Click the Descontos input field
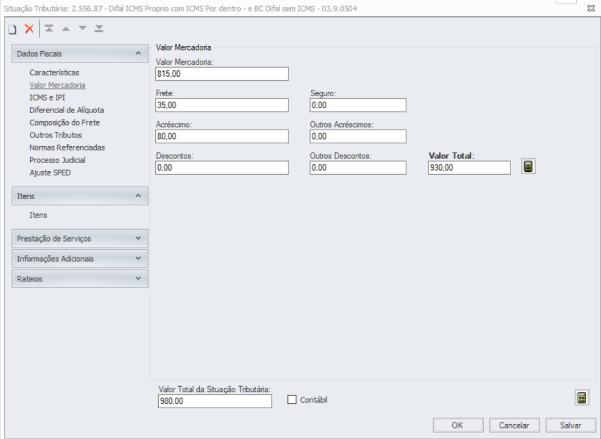 [222, 168]
